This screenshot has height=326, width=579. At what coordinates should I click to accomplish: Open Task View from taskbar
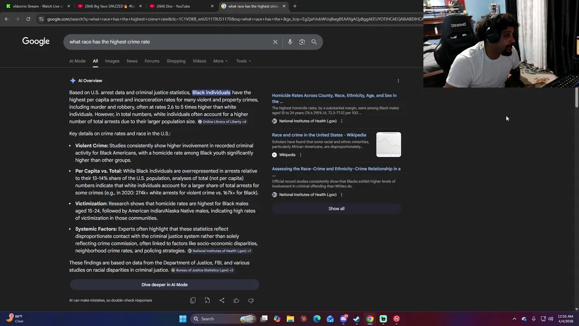pos(264,319)
